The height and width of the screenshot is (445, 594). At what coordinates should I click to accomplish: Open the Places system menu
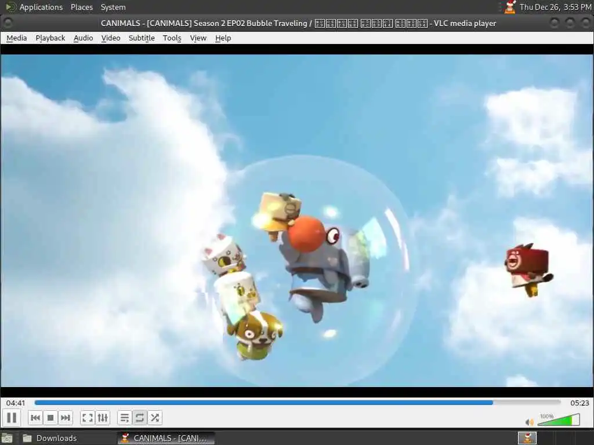point(82,7)
